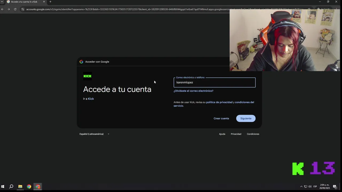Open the network icon in system tray
The height and width of the screenshot is (192, 342).
coord(306,186)
